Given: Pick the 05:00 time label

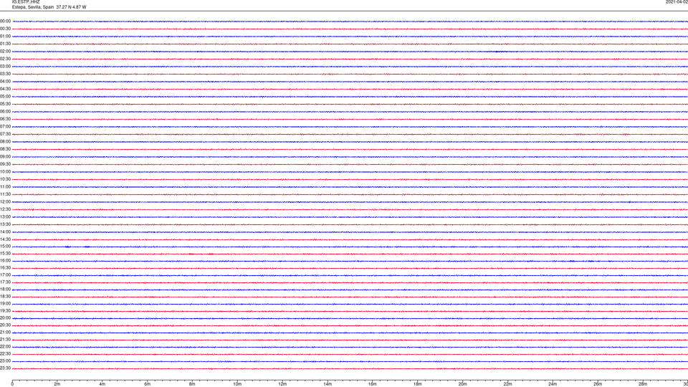Looking at the screenshot, I should pos(5,97).
